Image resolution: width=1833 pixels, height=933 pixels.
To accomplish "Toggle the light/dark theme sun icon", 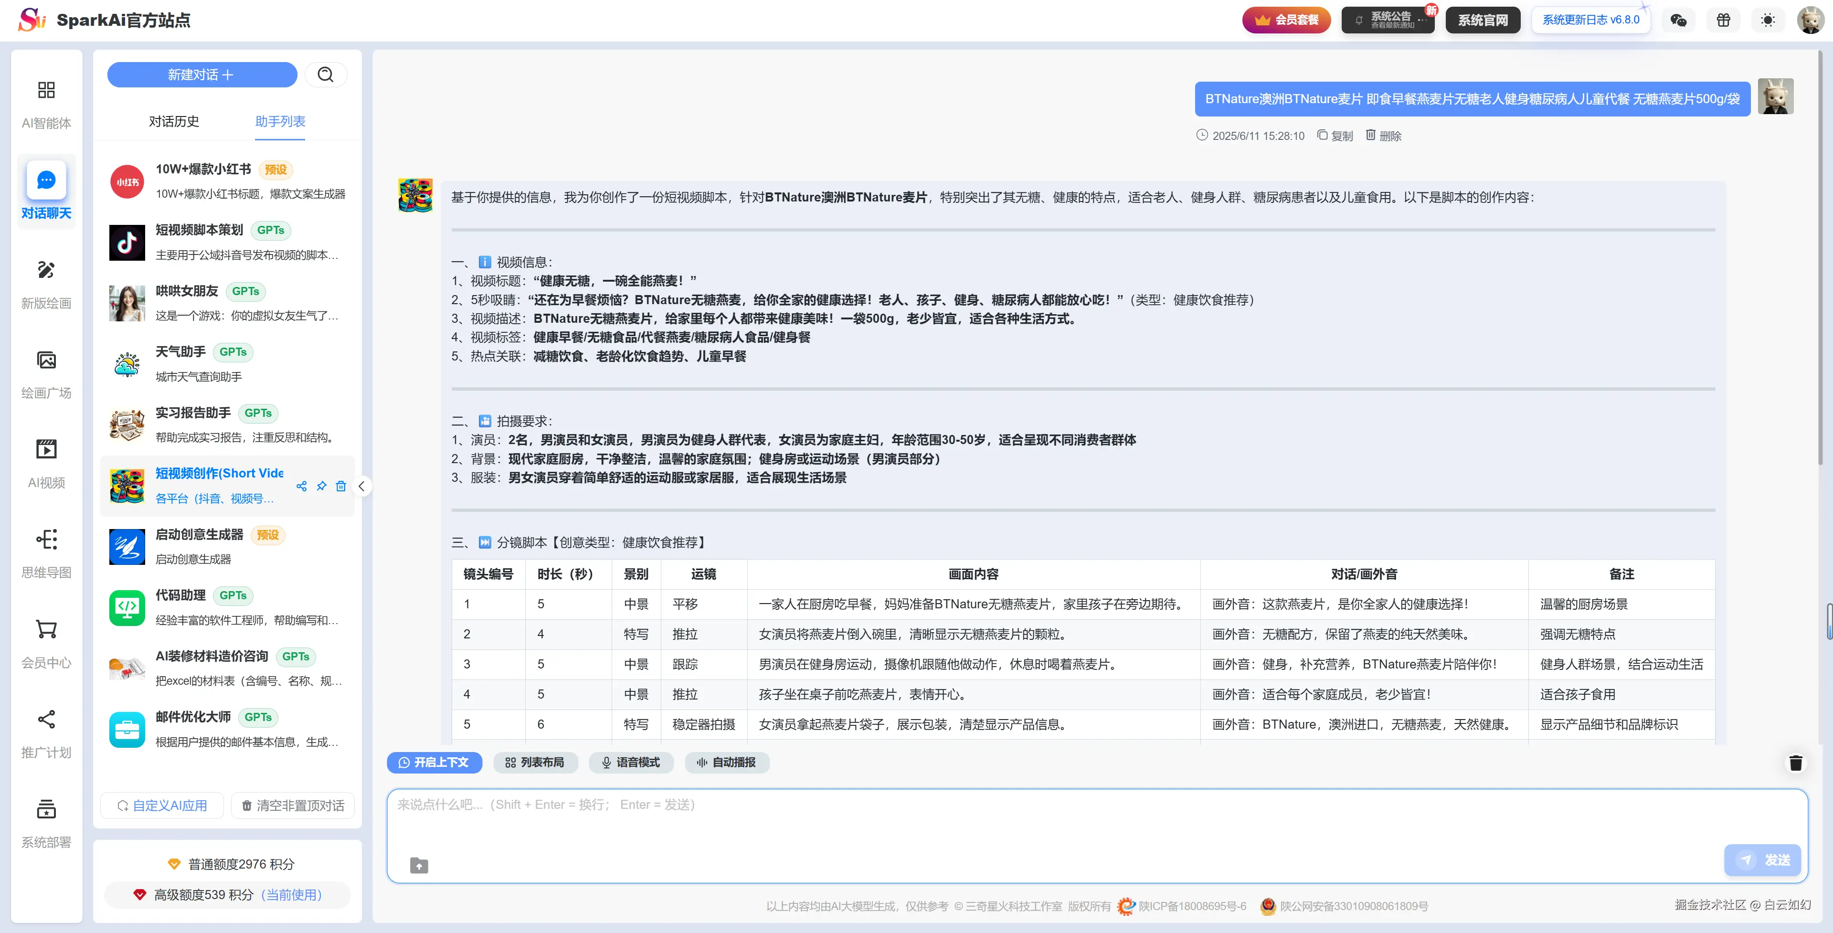I will point(1768,20).
